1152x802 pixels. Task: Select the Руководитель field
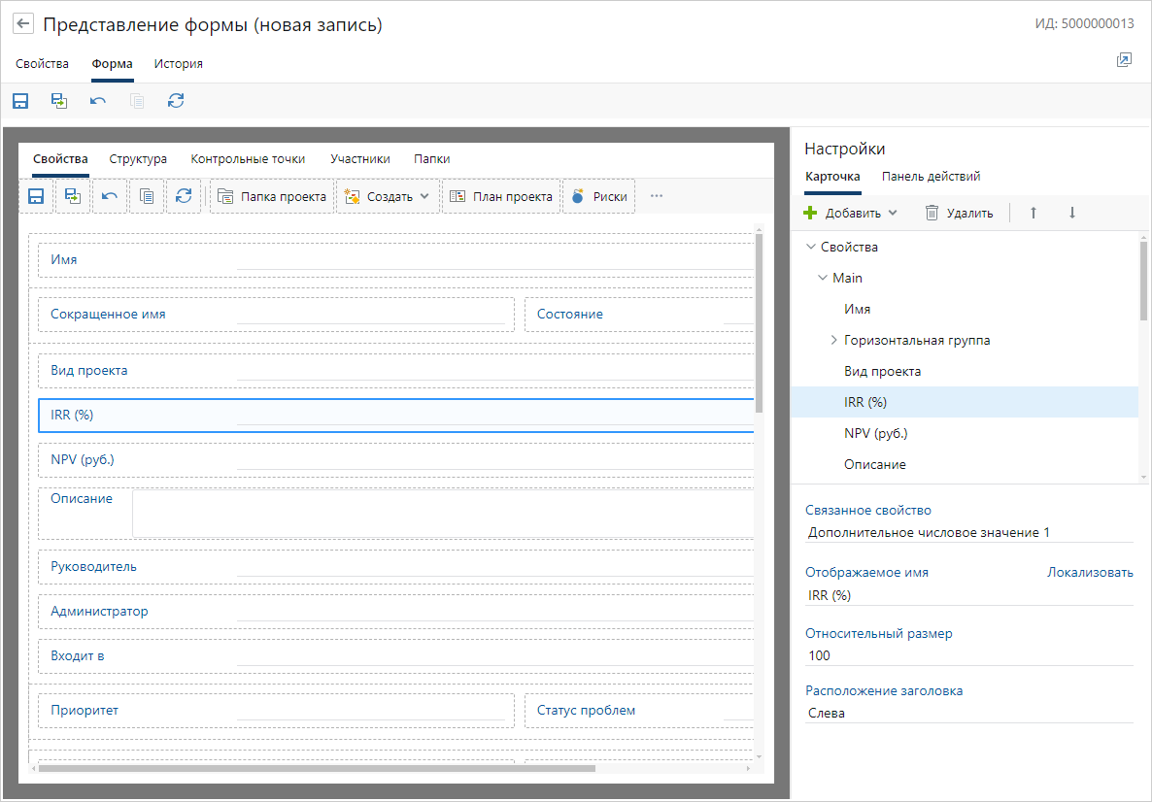396,567
